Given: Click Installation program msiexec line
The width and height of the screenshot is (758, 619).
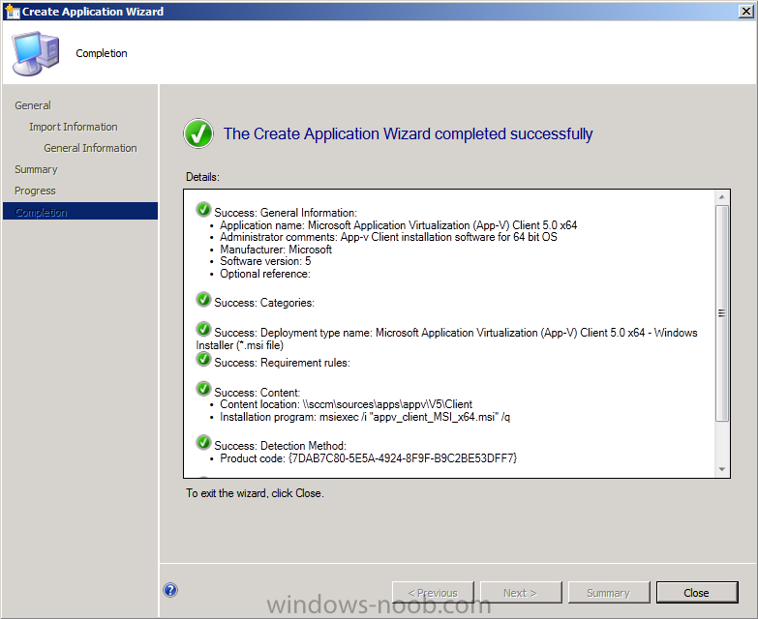Looking at the screenshot, I should click(x=365, y=417).
